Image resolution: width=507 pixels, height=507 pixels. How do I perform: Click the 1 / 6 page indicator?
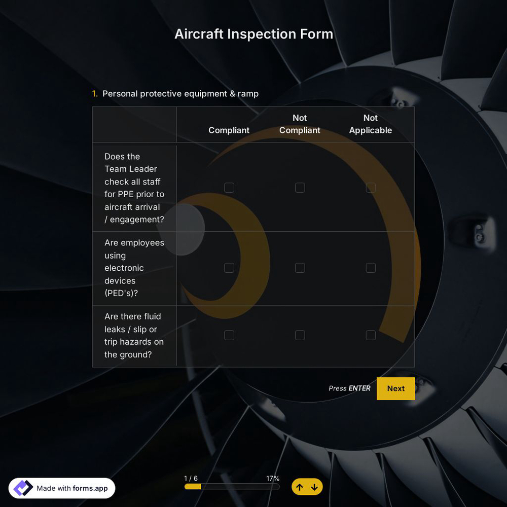(191, 478)
